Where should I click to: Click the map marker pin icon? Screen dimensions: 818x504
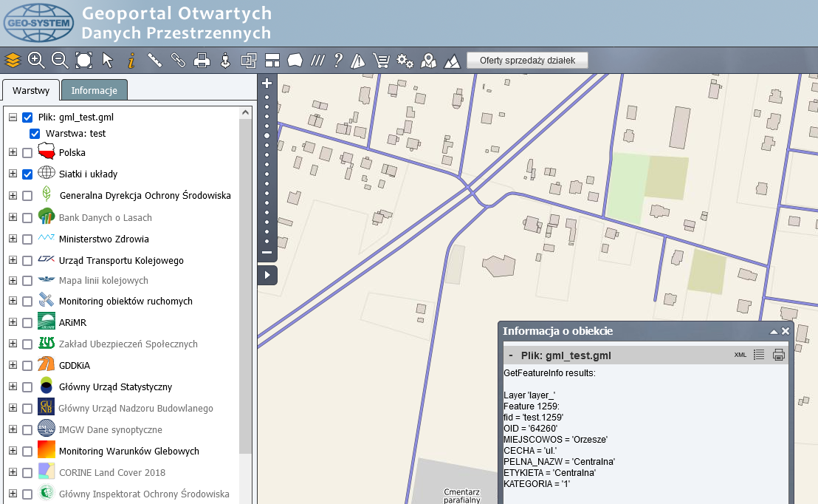[429, 61]
